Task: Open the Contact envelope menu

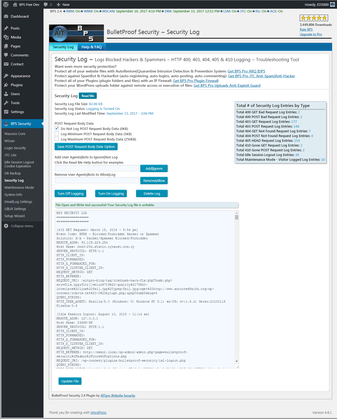Action: point(22,64)
